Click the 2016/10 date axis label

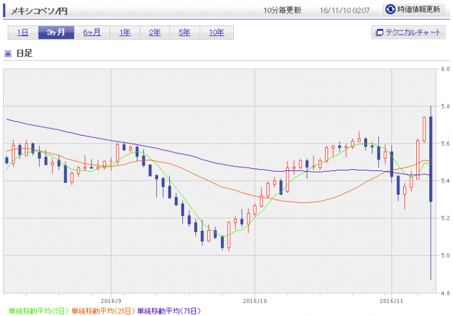click(255, 299)
